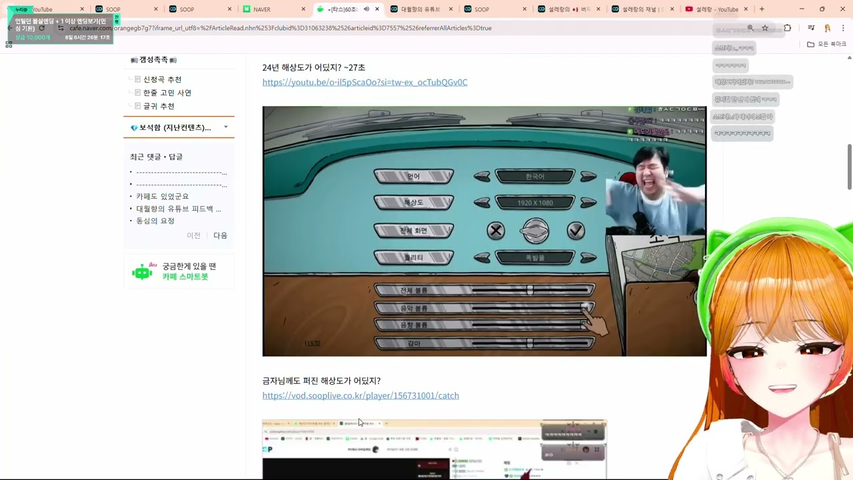Click the 음악 볼륨 slider handle

tap(585, 307)
